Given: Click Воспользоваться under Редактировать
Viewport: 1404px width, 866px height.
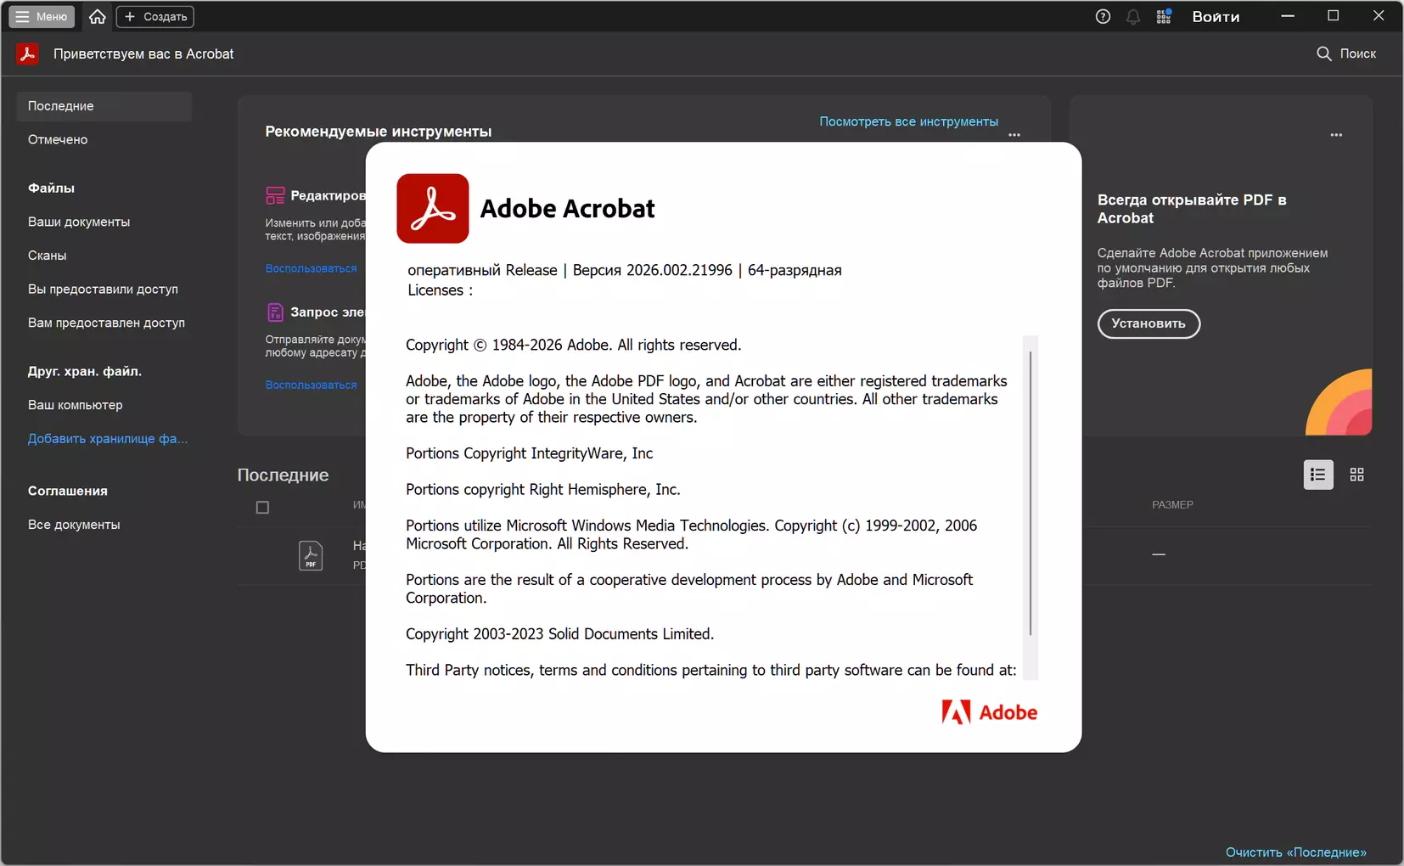Looking at the screenshot, I should [x=311, y=268].
